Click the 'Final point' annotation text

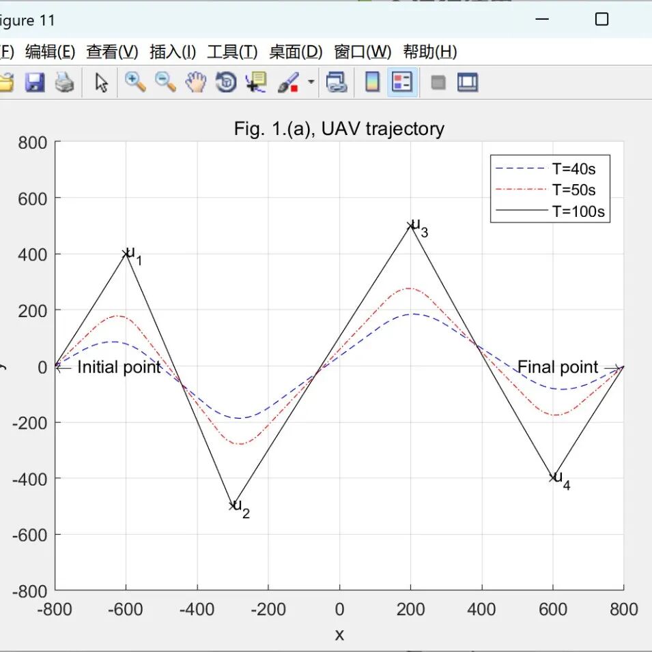coord(558,367)
